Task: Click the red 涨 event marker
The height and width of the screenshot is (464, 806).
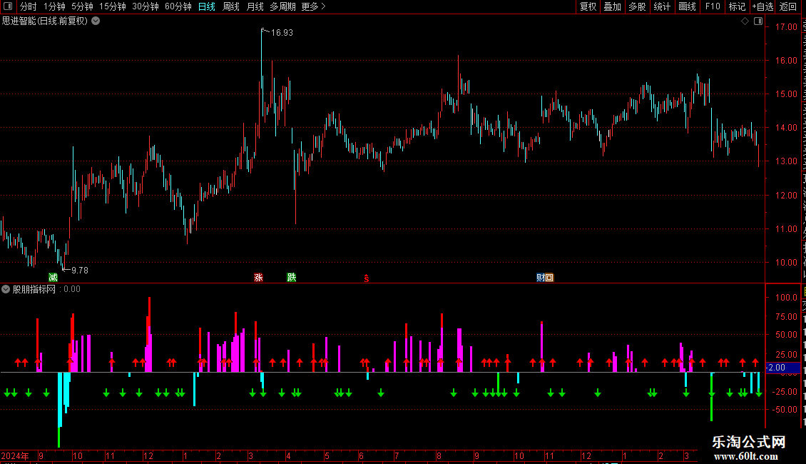Action: 258,277
